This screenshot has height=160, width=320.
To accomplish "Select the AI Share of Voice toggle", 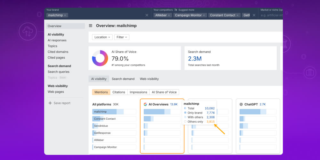I will coord(164,92).
